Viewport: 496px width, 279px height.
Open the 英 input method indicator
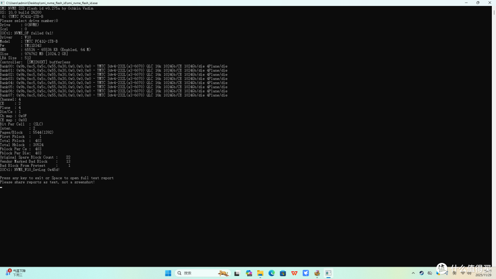tap(455, 273)
